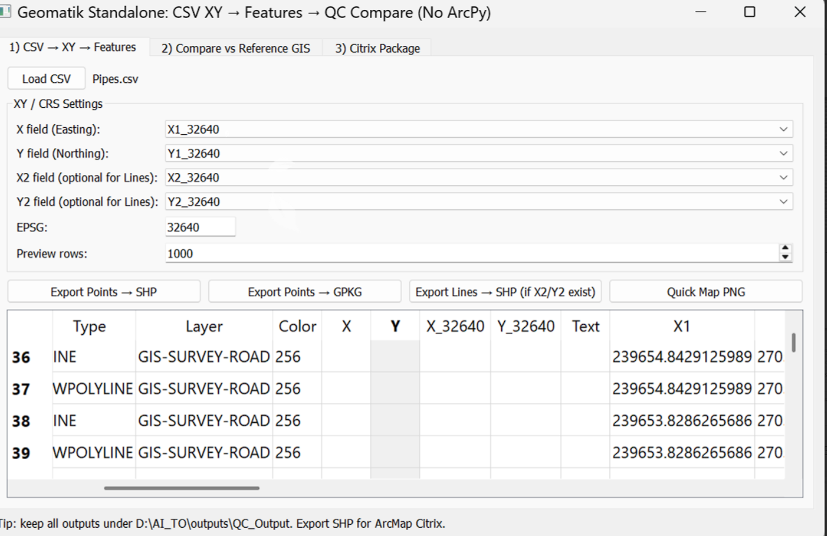Select row header 37
Viewport: 827px width, 536px height.
point(21,389)
